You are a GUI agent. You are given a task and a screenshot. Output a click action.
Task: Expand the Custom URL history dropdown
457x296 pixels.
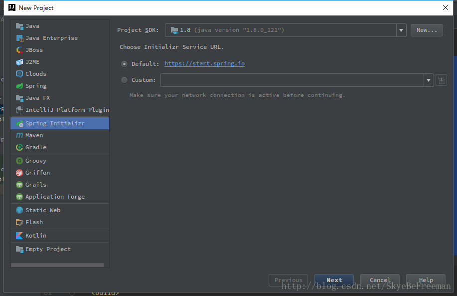coord(429,80)
